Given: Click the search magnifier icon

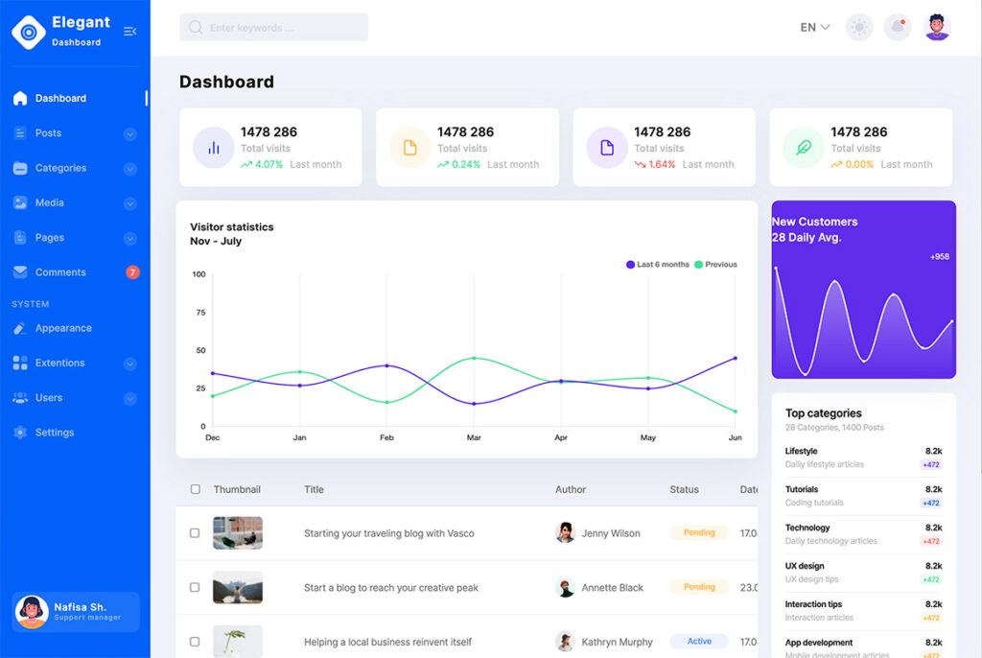Looking at the screenshot, I should coord(196,28).
